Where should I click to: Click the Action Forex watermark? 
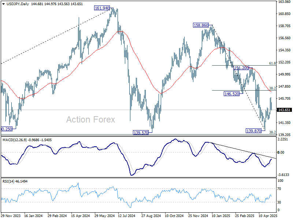pyautogui.click(x=90, y=120)
